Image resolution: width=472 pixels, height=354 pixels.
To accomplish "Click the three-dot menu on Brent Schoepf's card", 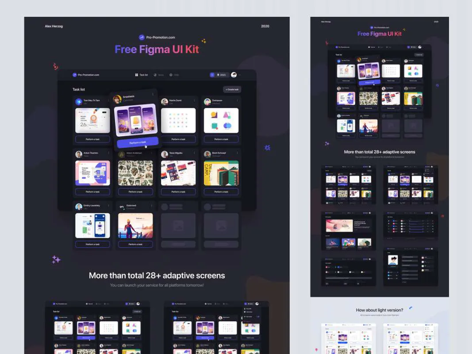I will coord(237,153).
